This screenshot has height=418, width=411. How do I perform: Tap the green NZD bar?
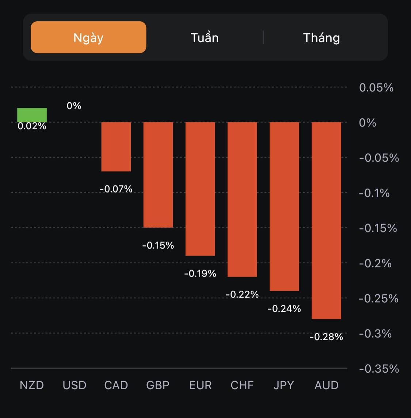coord(32,115)
